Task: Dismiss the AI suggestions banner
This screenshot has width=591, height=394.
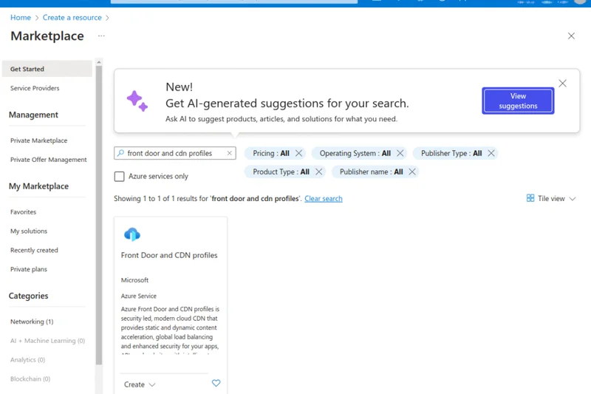Action: pos(562,84)
